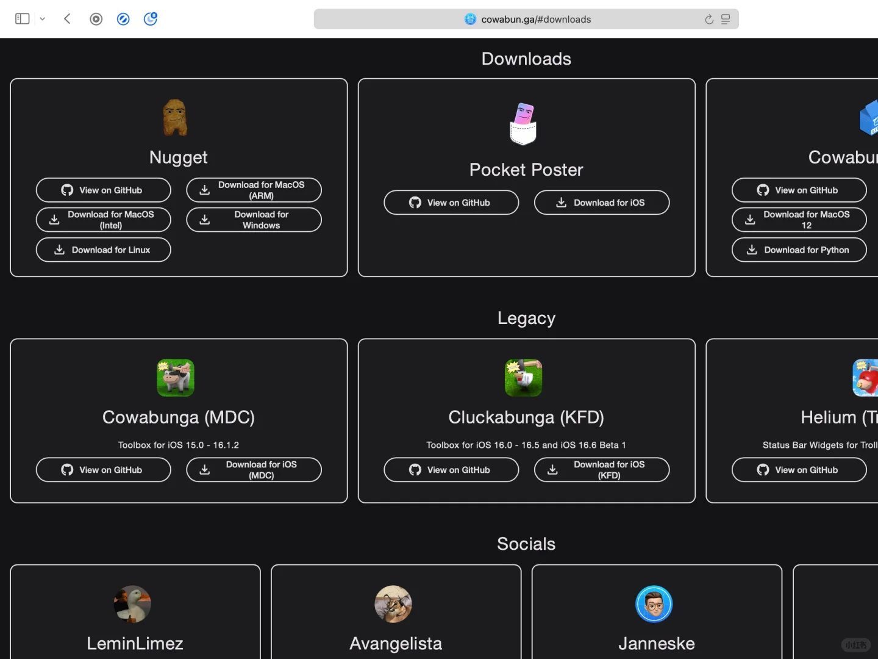The width and height of the screenshot is (878, 659).
Task: Click Janneske's memoji avatar
Action: 654,604
